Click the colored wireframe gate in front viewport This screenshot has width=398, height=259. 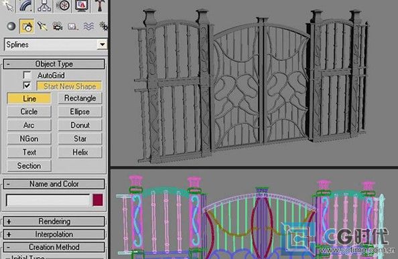coord(250,218)
